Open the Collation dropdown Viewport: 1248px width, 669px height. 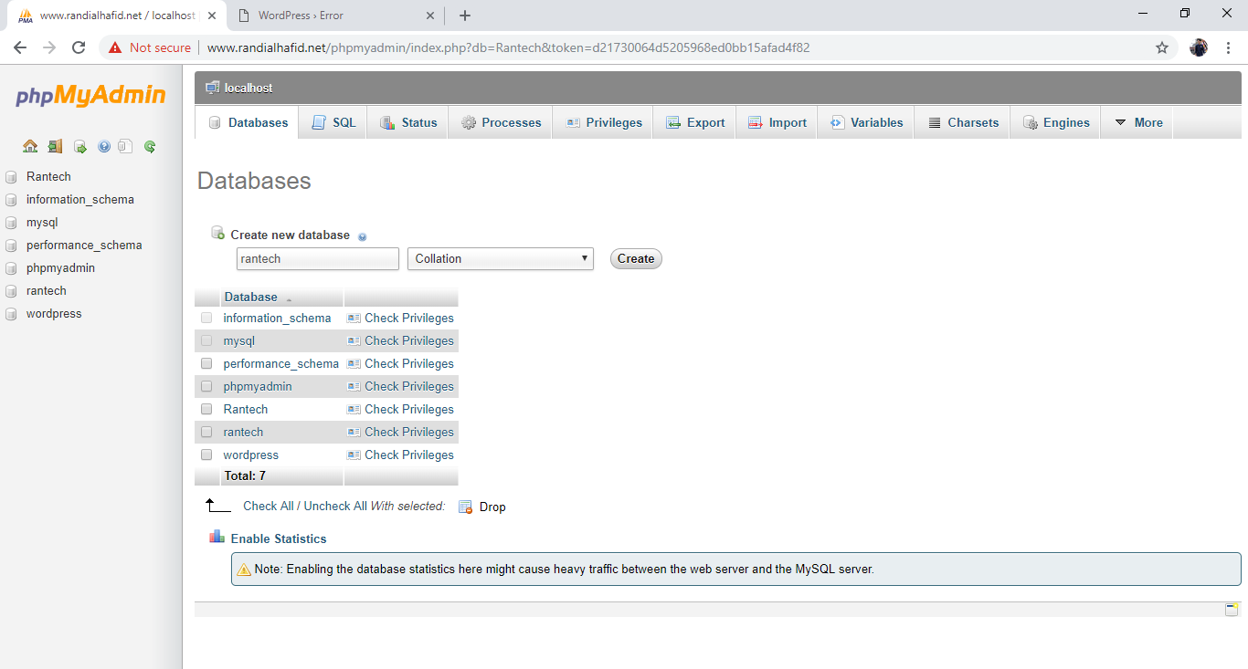coord(501,259)
